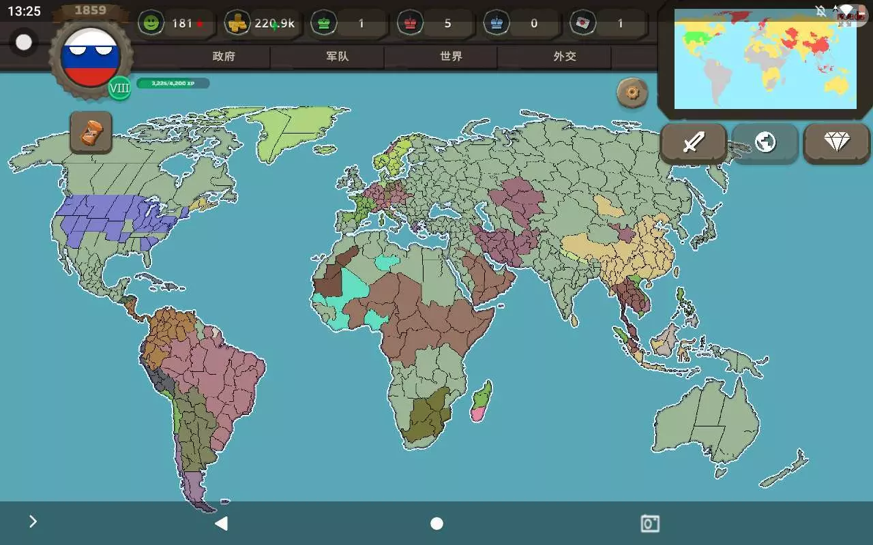873x545 pixels.
Task: Click the 181 happiness value
Action: tap(182, 23)
